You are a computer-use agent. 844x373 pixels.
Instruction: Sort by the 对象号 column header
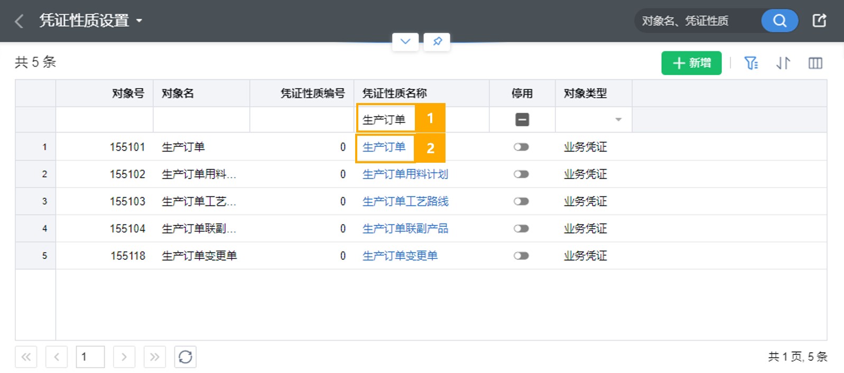[x=105, y=94]
